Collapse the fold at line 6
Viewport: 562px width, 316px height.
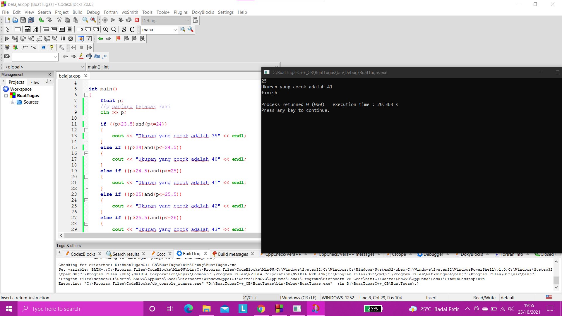pos(86,95)
